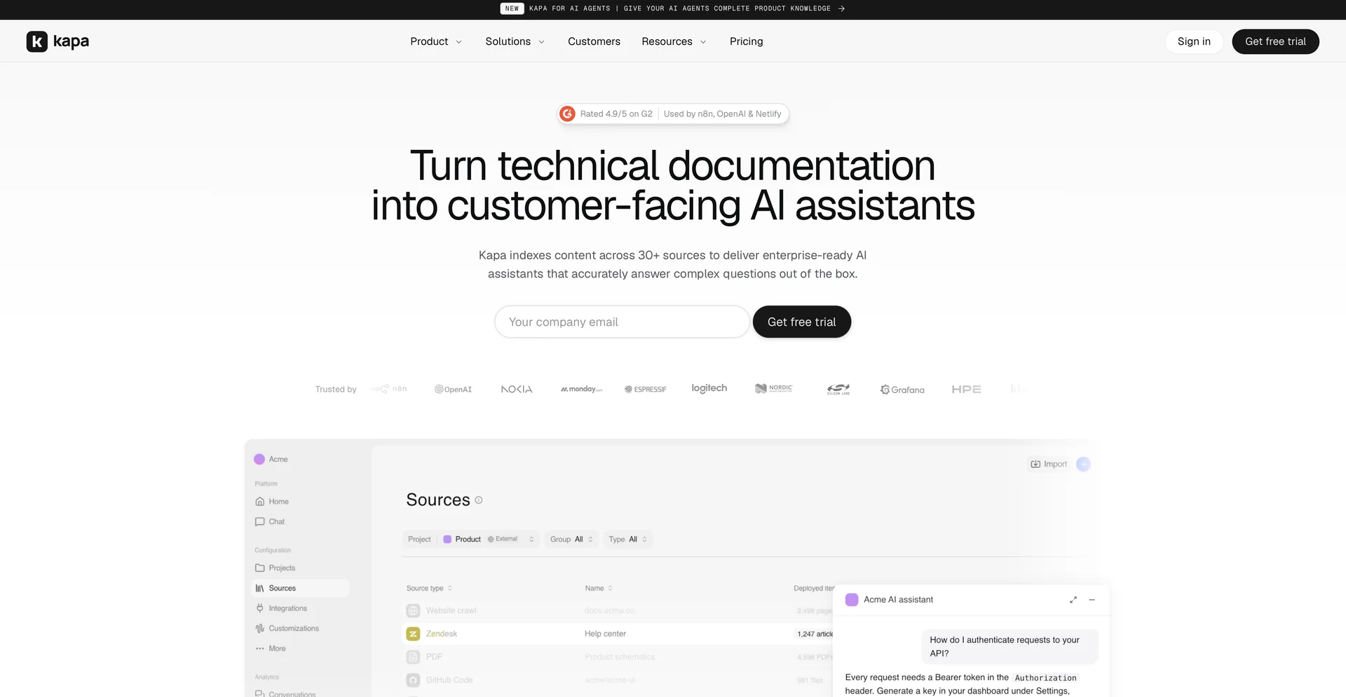Expand the Acme AI assistant widget
The width and height of the screenshot is (1346, 697).
(1073, 600)
